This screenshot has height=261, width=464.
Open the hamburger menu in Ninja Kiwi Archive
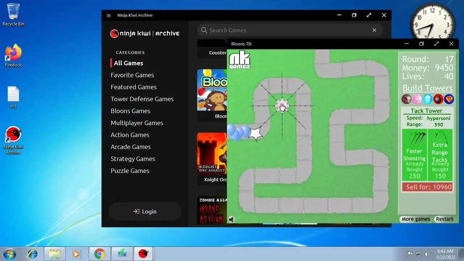(109, 15)
